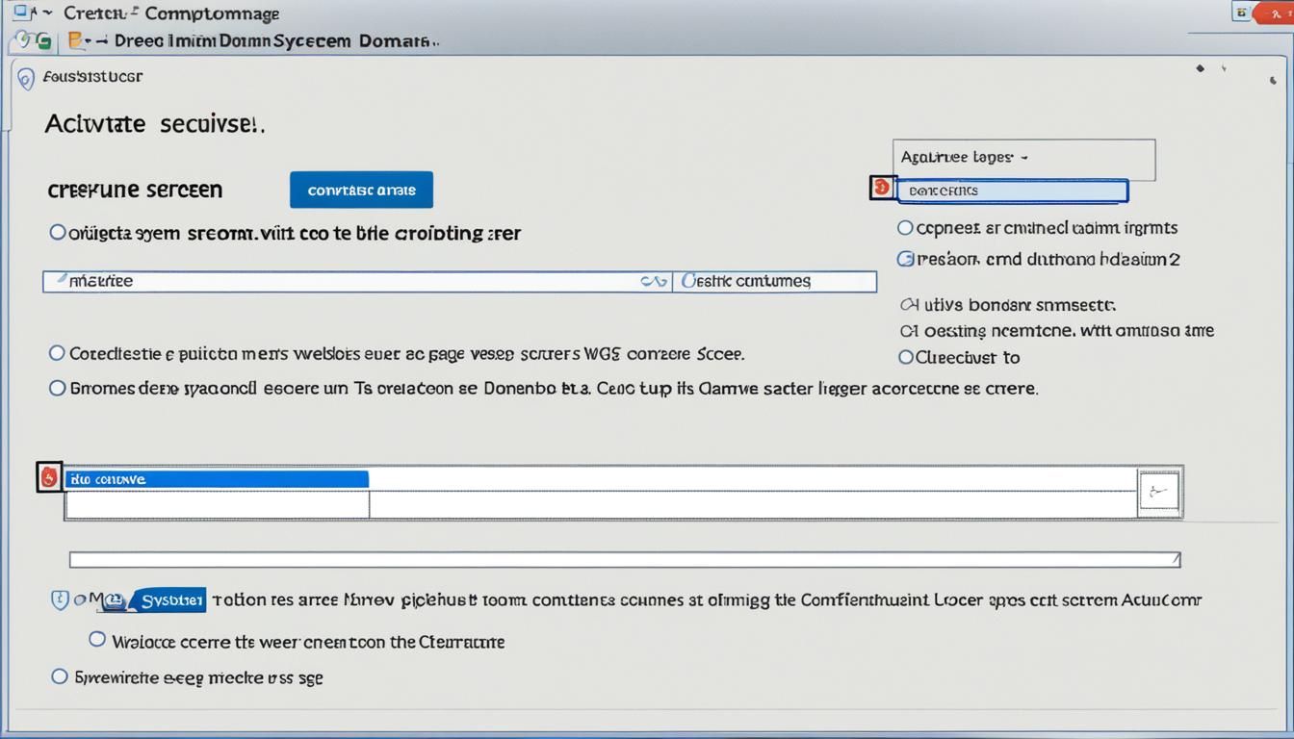Click the red badge icon next to the highlighted list item
The width and height of the screenshot is (1294, 739).
(881, 189)
